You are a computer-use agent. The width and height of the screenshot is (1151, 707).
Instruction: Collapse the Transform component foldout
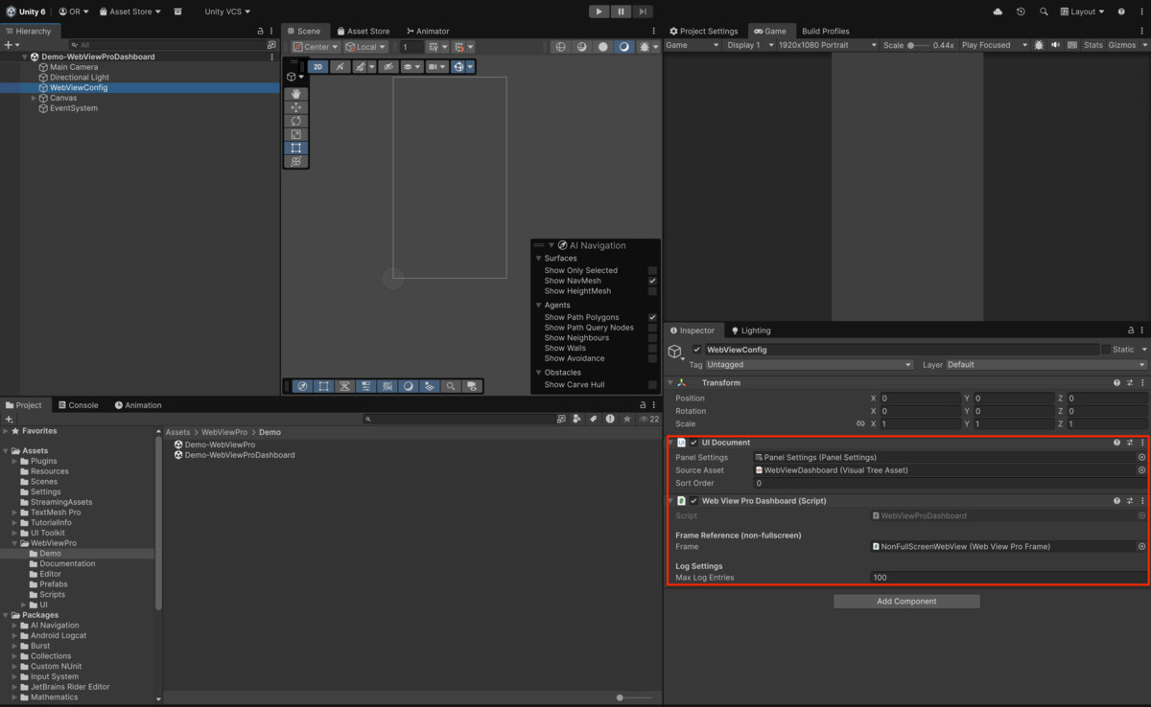670,382
